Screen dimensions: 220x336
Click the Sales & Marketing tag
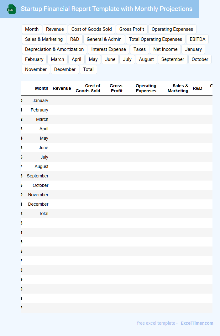coord(44,39)
